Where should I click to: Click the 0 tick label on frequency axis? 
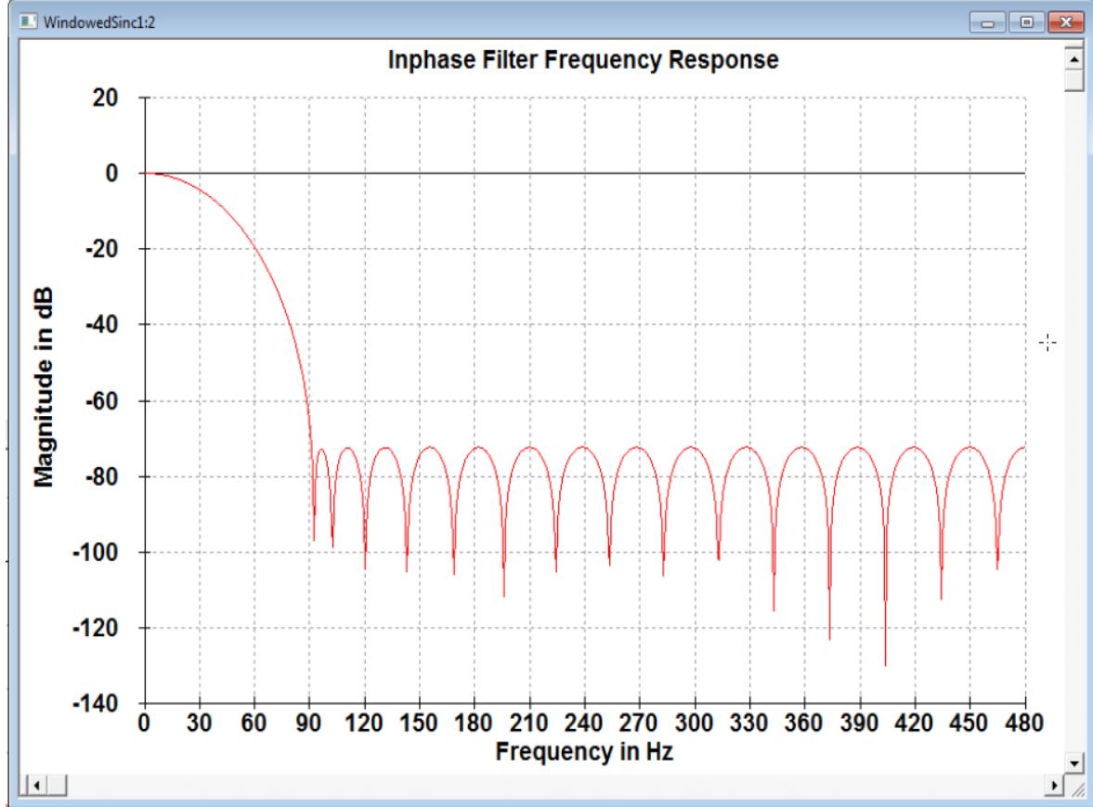[144, 724]
